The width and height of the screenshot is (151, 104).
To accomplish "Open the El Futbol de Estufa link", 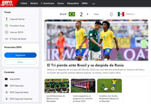I will tap(18, 39).
